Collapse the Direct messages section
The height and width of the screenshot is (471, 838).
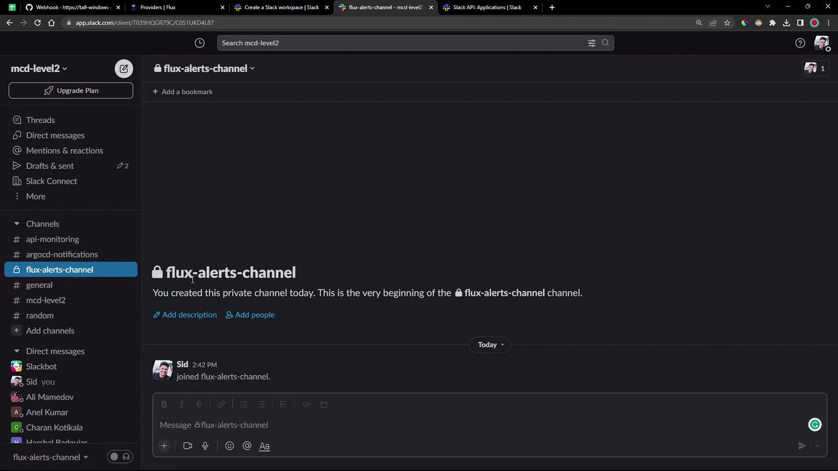click(x=16, y=351)
